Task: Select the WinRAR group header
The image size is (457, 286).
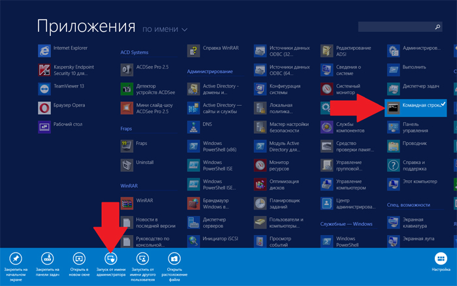Action: (x=129, y=185)
